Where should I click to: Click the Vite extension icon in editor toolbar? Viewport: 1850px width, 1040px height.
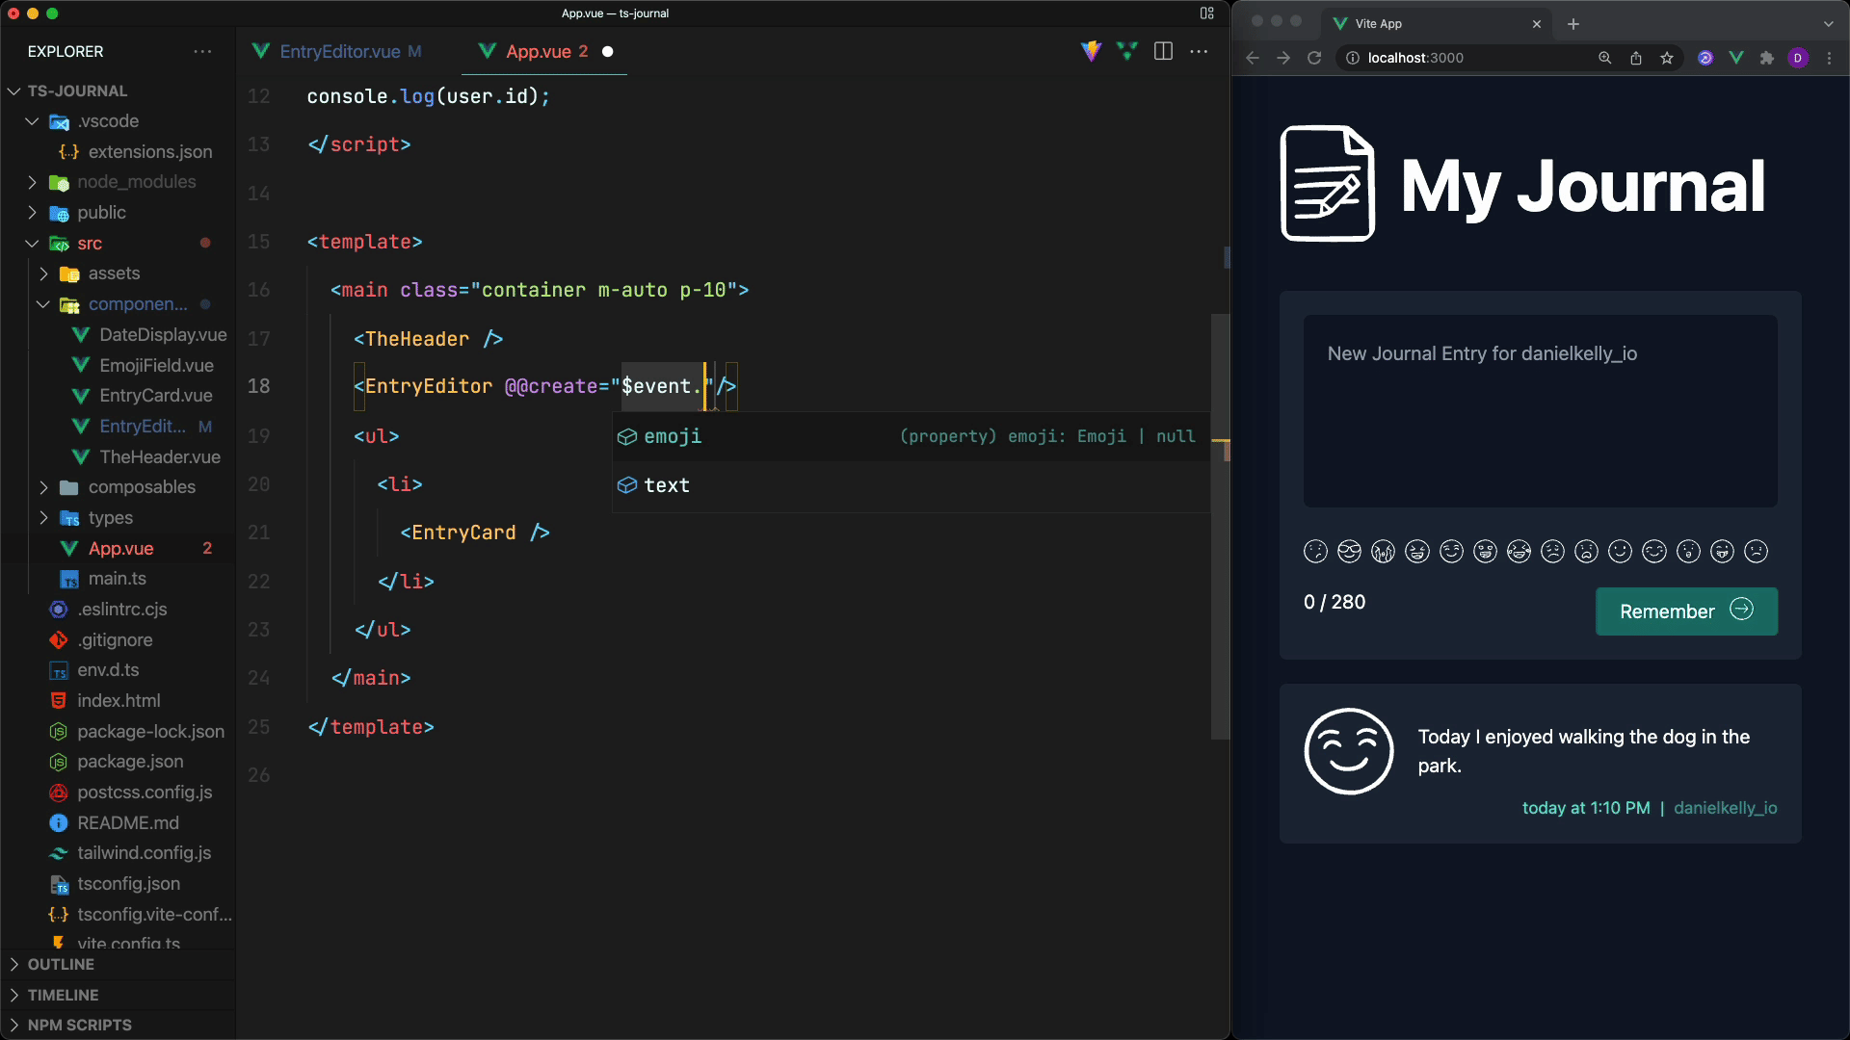1091,51
